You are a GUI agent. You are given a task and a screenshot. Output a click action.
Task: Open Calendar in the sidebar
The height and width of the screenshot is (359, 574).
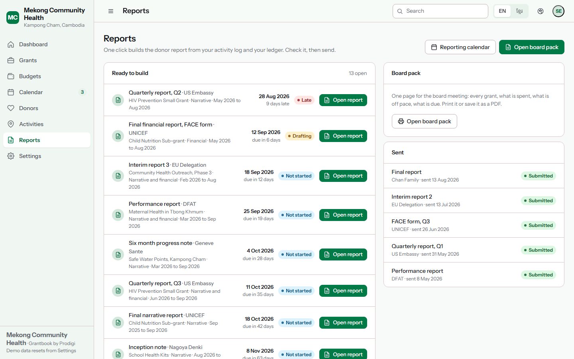[47, 92]
